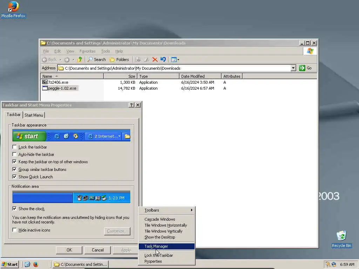Image resolution: width=359 pixels, height=269 pixels.
Task: Select the Taskbar tab
Action: pyautogui.click(x=14, y=115)
